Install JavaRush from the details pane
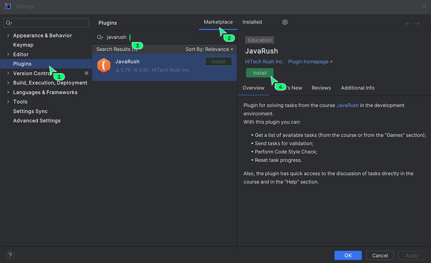Screen dimensions: 431x263 pos(260,73)
